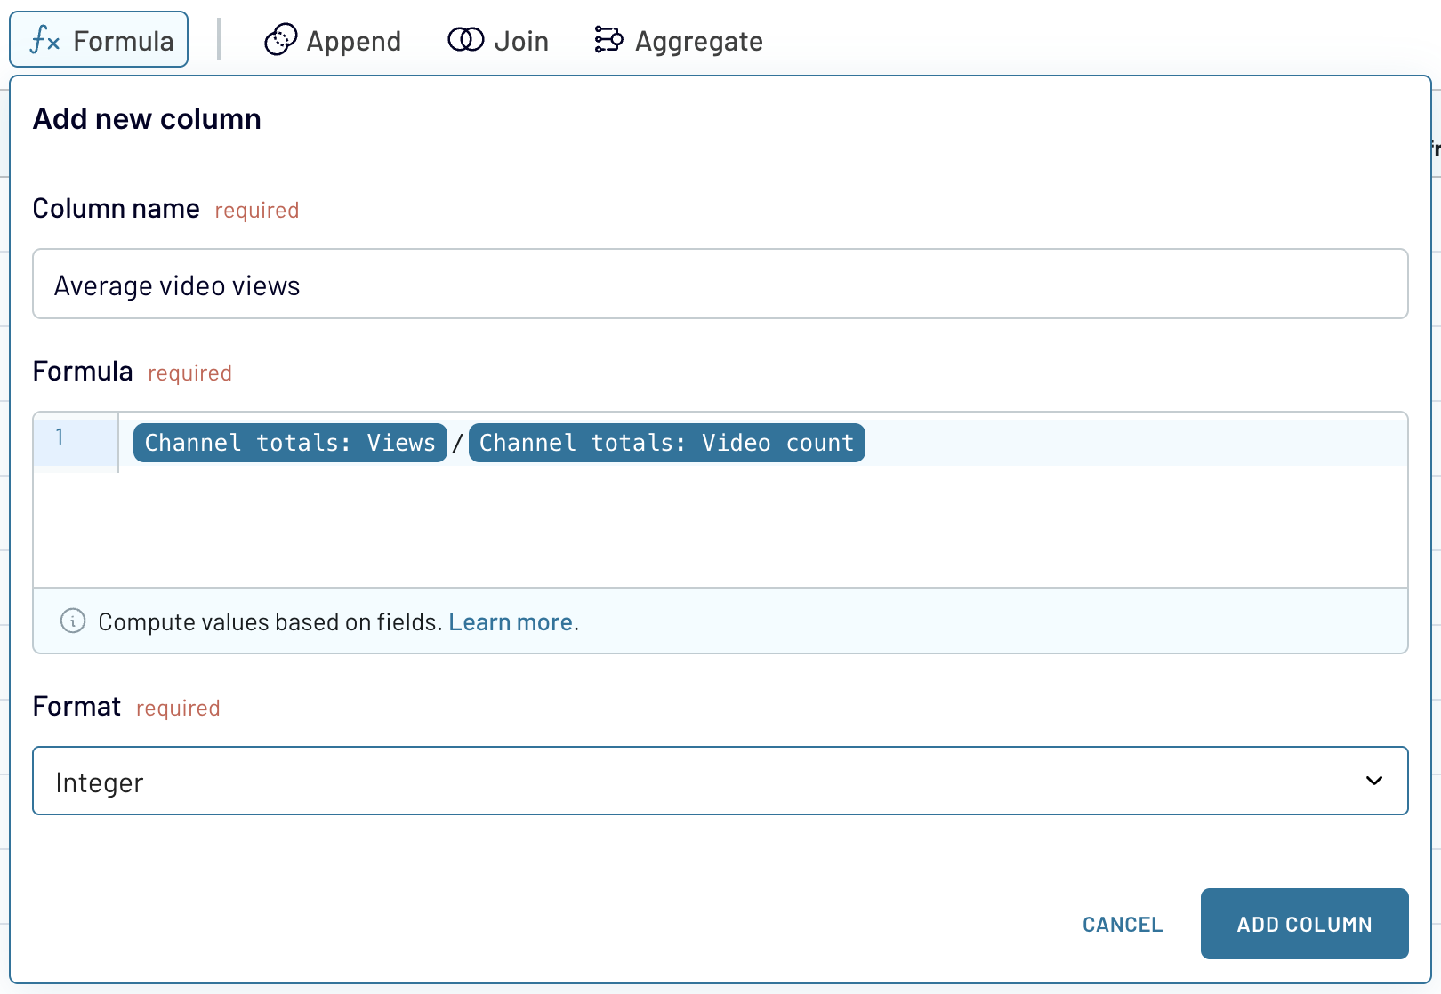Open the Formula tab
Screen dimensions: 1441x994
click(123, 41)
